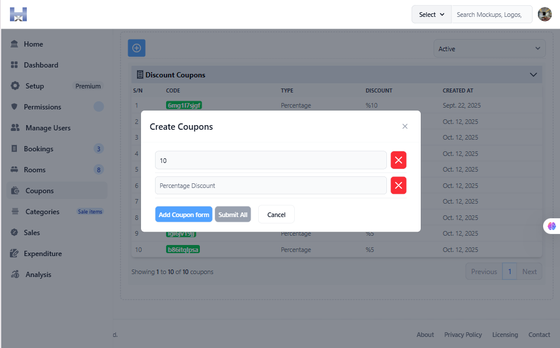Viewport: 560px width, 348px height.
Task: Close the Create Coupons dialog
Action: point(405,126)
